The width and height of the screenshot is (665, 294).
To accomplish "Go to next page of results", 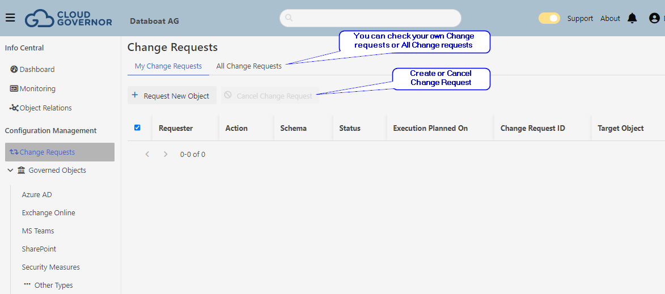I will [x=166, y=154].
